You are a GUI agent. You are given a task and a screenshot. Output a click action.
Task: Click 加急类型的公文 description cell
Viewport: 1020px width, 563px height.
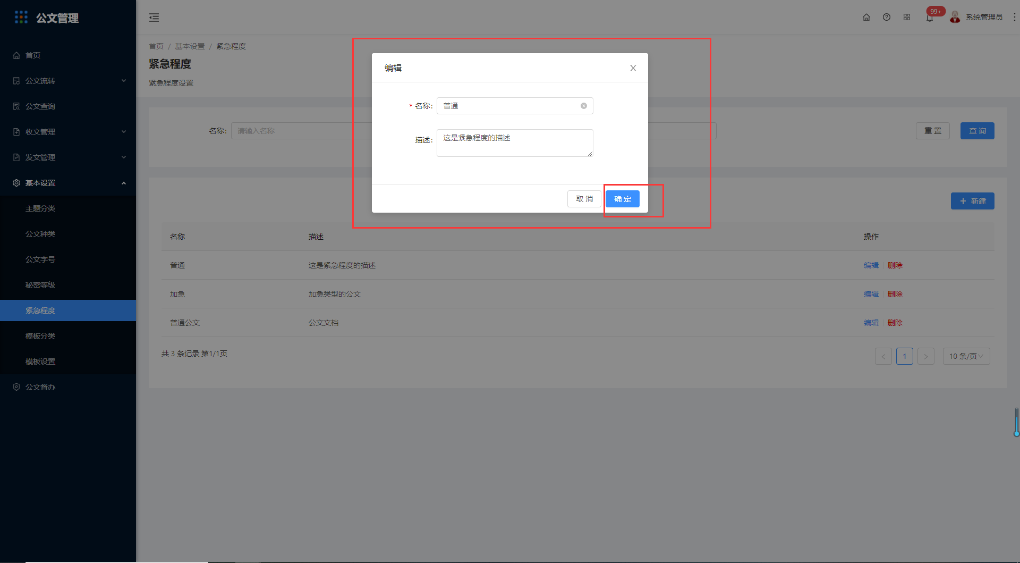[335, 294]
